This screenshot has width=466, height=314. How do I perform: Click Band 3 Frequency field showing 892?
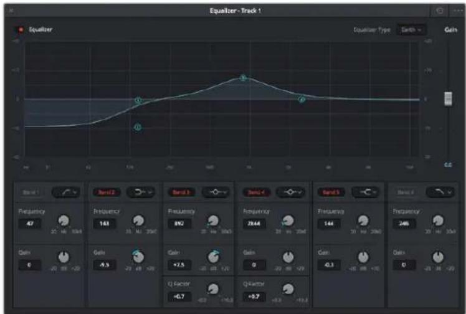179,224
